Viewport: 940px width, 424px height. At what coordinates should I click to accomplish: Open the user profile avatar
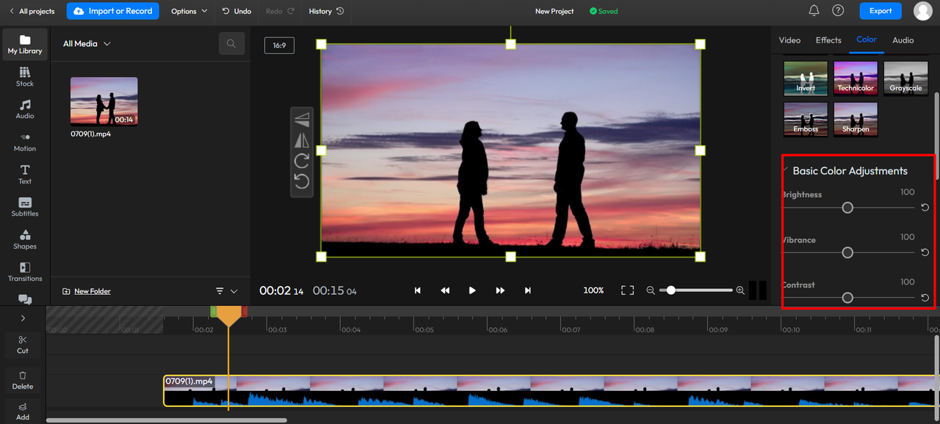tap(923, 11)
